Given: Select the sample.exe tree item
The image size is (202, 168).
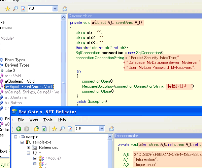Looking at the screenshot, I should (x=42, y=142).
